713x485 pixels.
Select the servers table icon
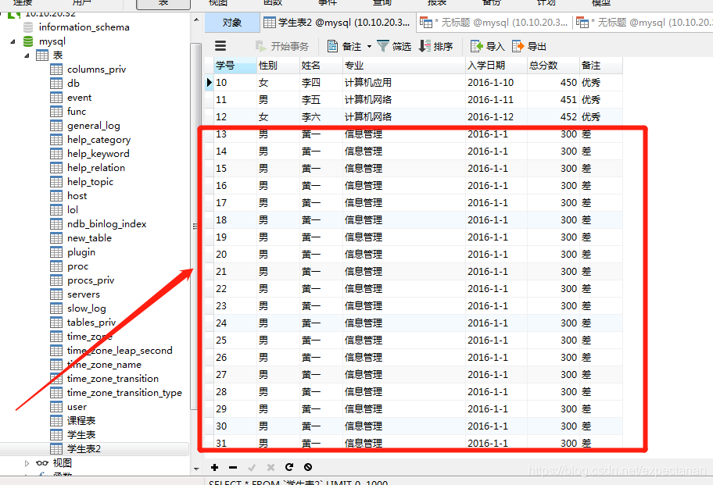(x=56, y=294)
